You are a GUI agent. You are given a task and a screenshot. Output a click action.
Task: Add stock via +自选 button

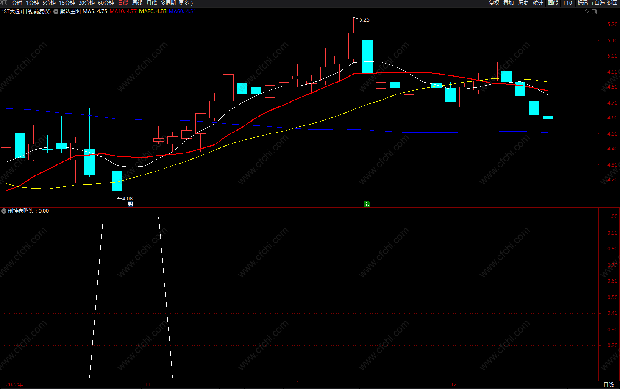point(598,3)
